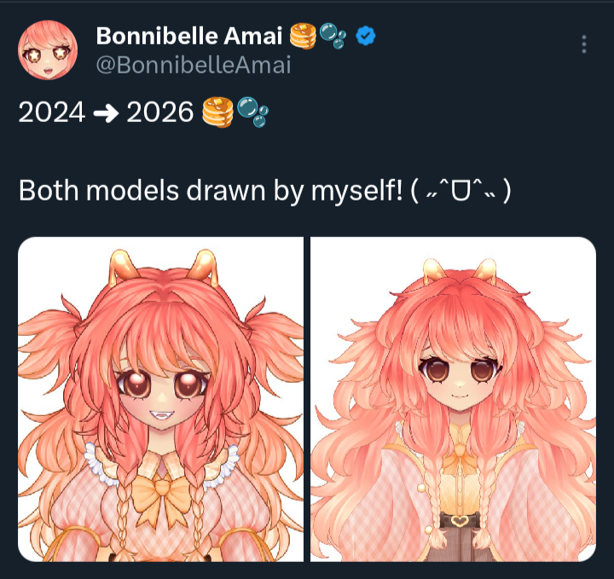Click the '2024' text in the tweet
The image size is (614, 579).
[x=52, y=113]
